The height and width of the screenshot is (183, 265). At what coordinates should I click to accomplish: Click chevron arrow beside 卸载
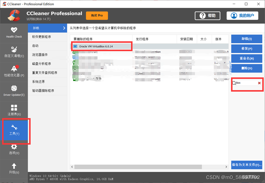(64, 28)
